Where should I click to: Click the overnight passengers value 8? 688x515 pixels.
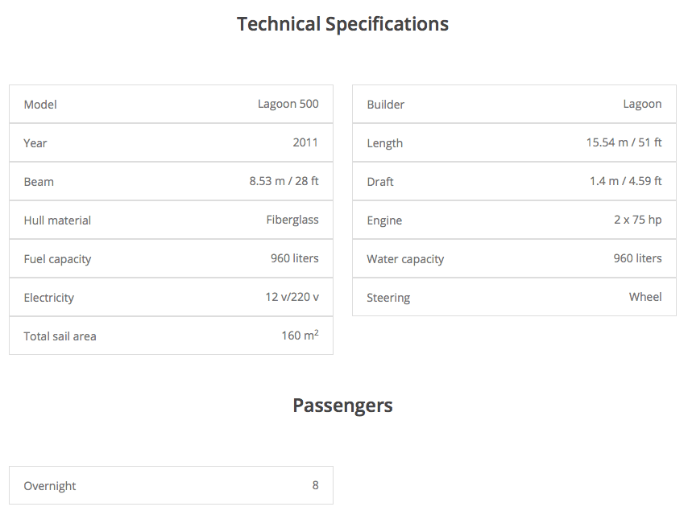(x=315, y=485)
